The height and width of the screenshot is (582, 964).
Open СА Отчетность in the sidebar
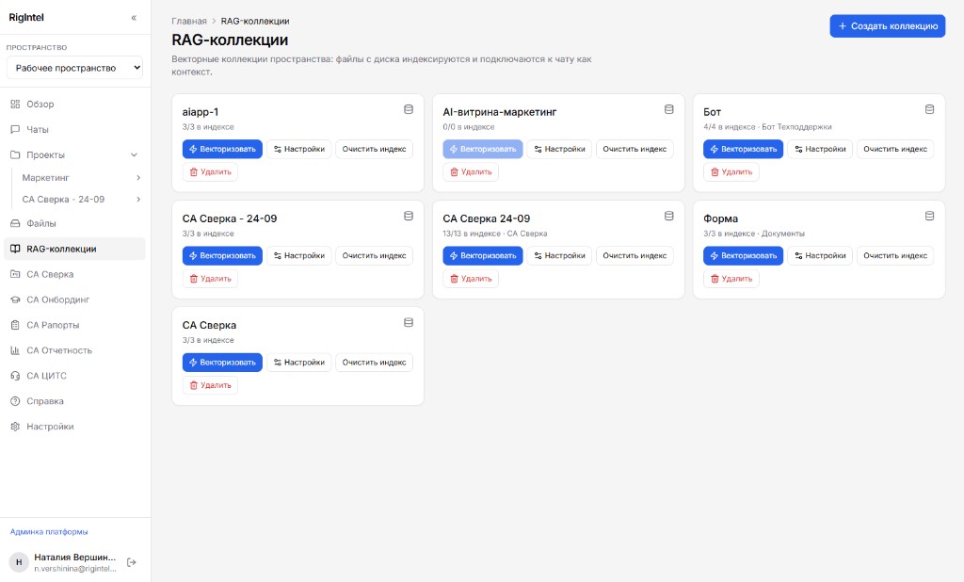[x=74, y=350]
